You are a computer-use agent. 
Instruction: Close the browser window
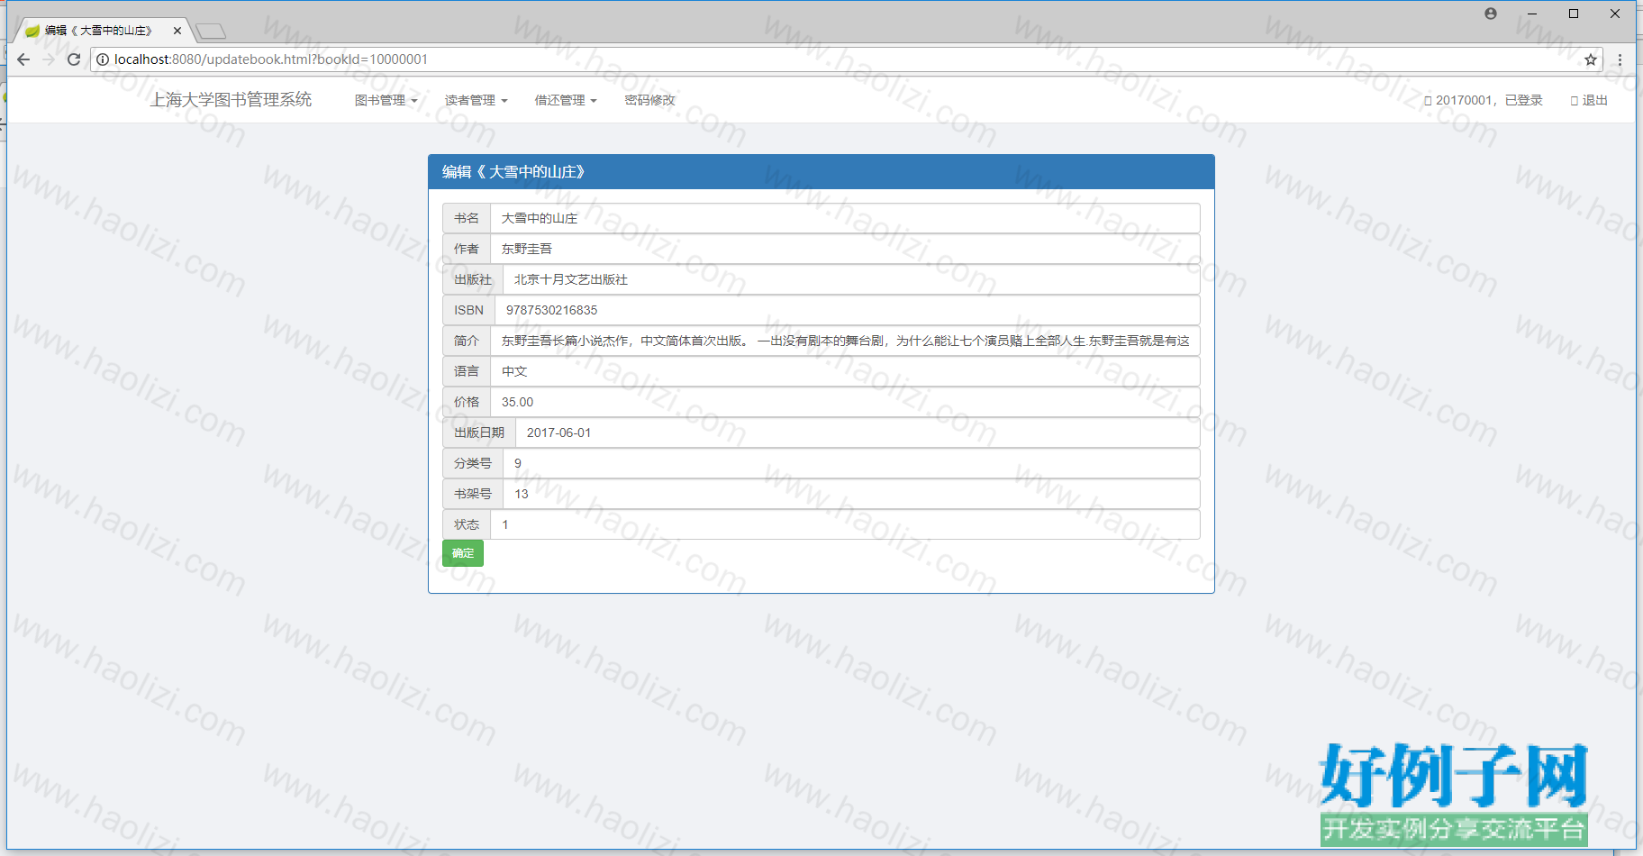point(1615,14)
